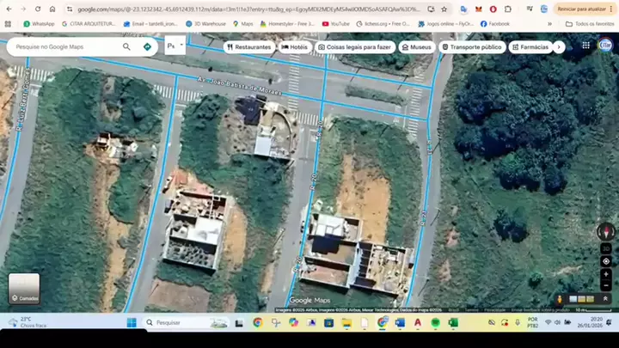This screenshot has width=619, height=348.
Task: Open directions with the blue route icon
Action: (147, 46)
